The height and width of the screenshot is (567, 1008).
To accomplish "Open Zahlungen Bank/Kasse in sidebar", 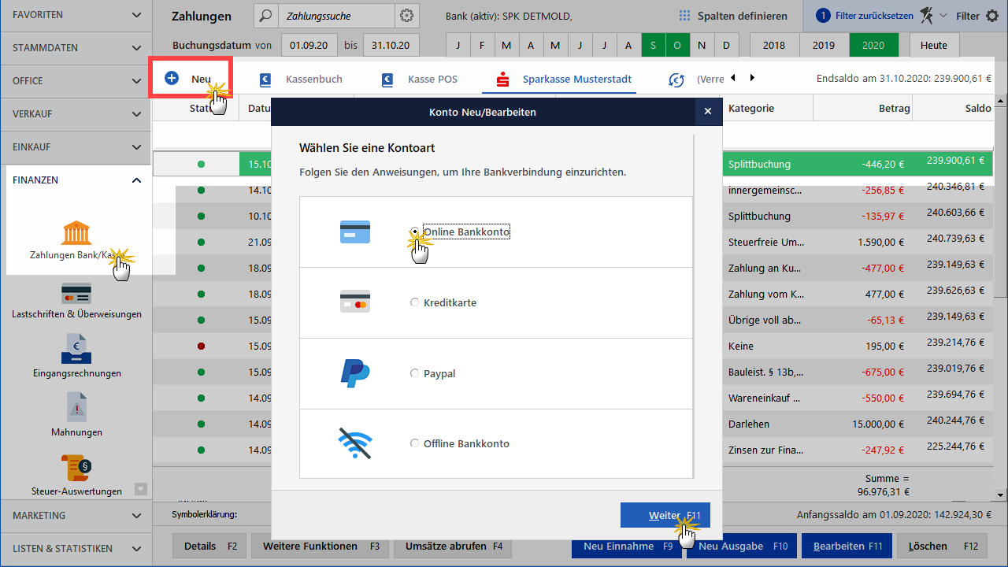I will coord(76,234).
